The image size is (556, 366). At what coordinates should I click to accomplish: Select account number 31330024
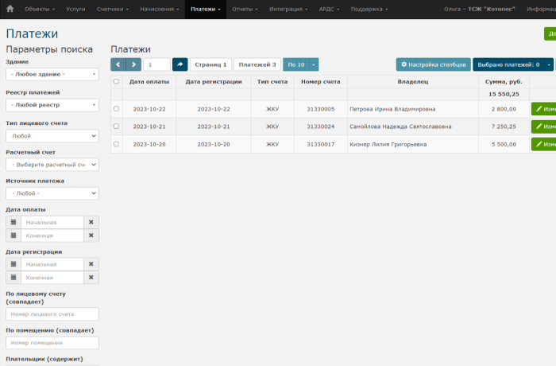pos(321,127)
